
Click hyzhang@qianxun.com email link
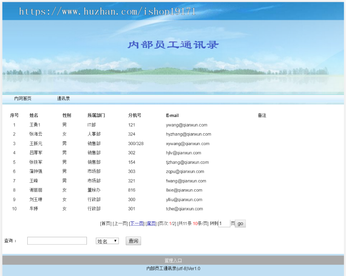[188, 134]
